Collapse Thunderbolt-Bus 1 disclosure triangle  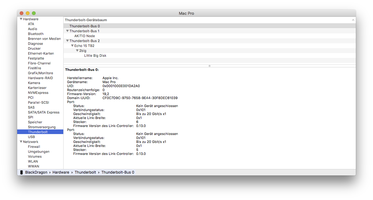68,31
